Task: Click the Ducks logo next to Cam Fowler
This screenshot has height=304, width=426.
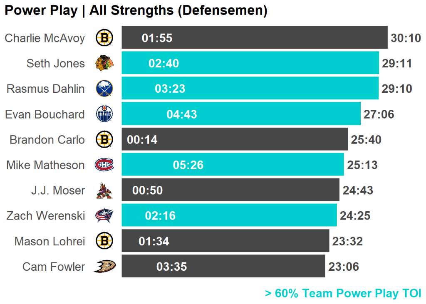Action: click(x=104, y=266)
